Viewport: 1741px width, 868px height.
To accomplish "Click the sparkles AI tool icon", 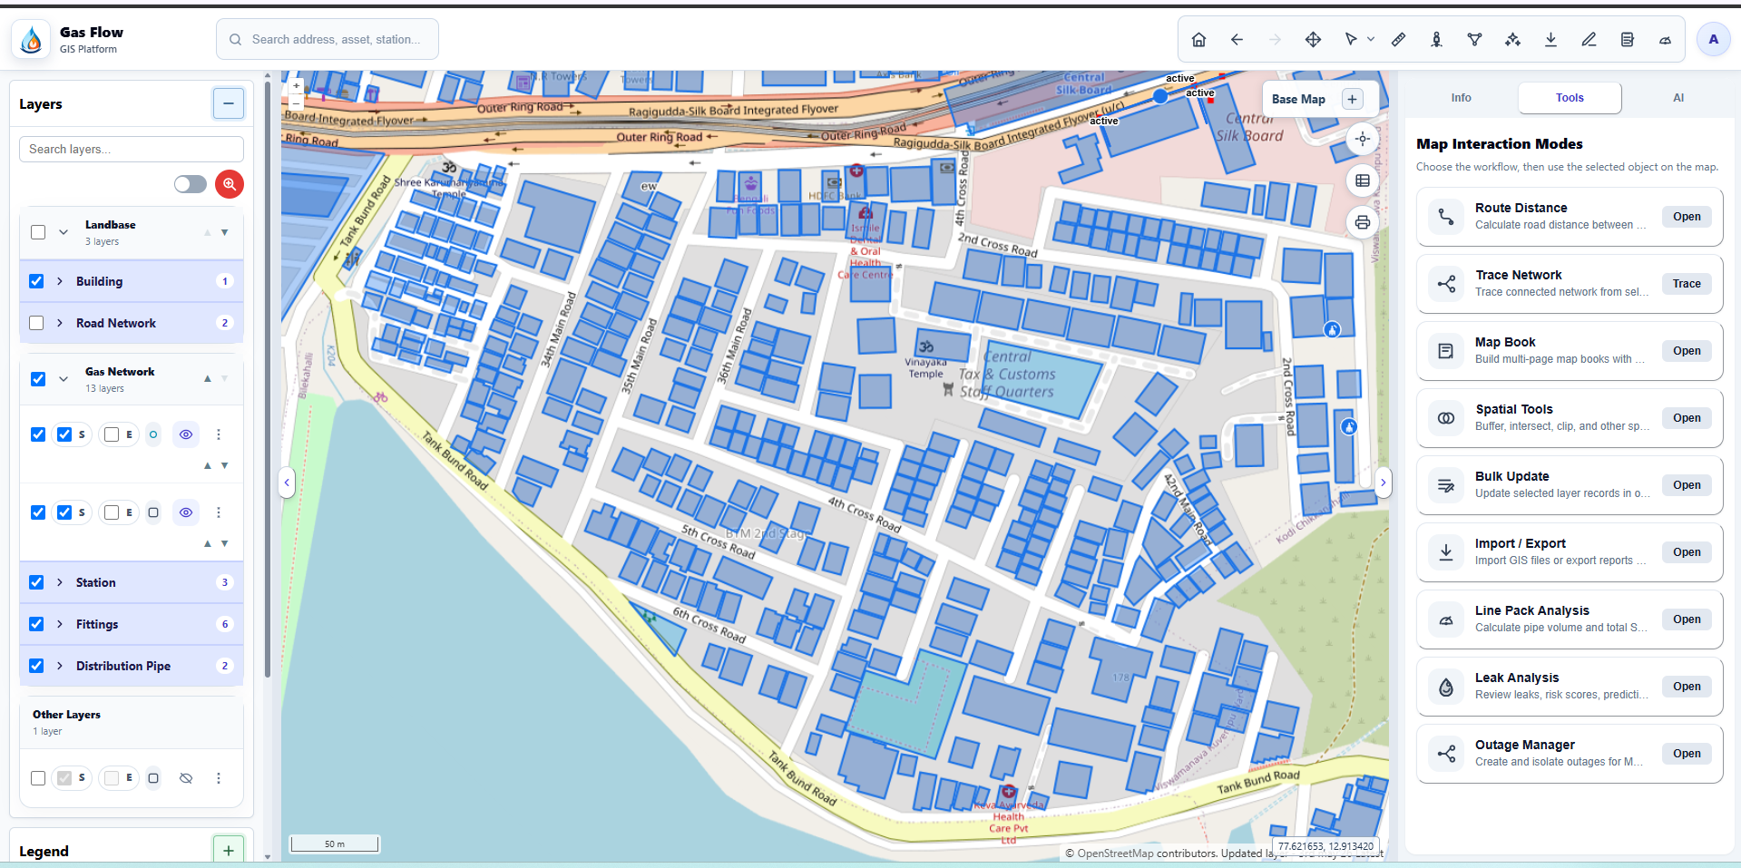I will [1512, 40].
